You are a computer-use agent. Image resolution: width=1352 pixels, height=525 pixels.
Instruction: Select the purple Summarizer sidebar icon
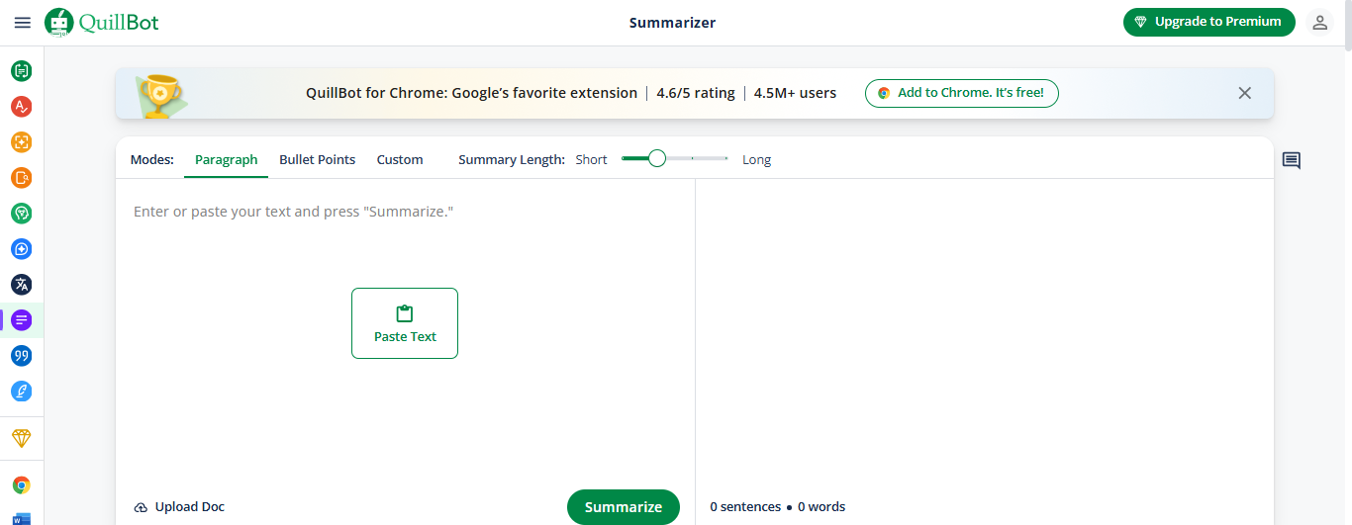pyautogui.click(x=22, y=320)
